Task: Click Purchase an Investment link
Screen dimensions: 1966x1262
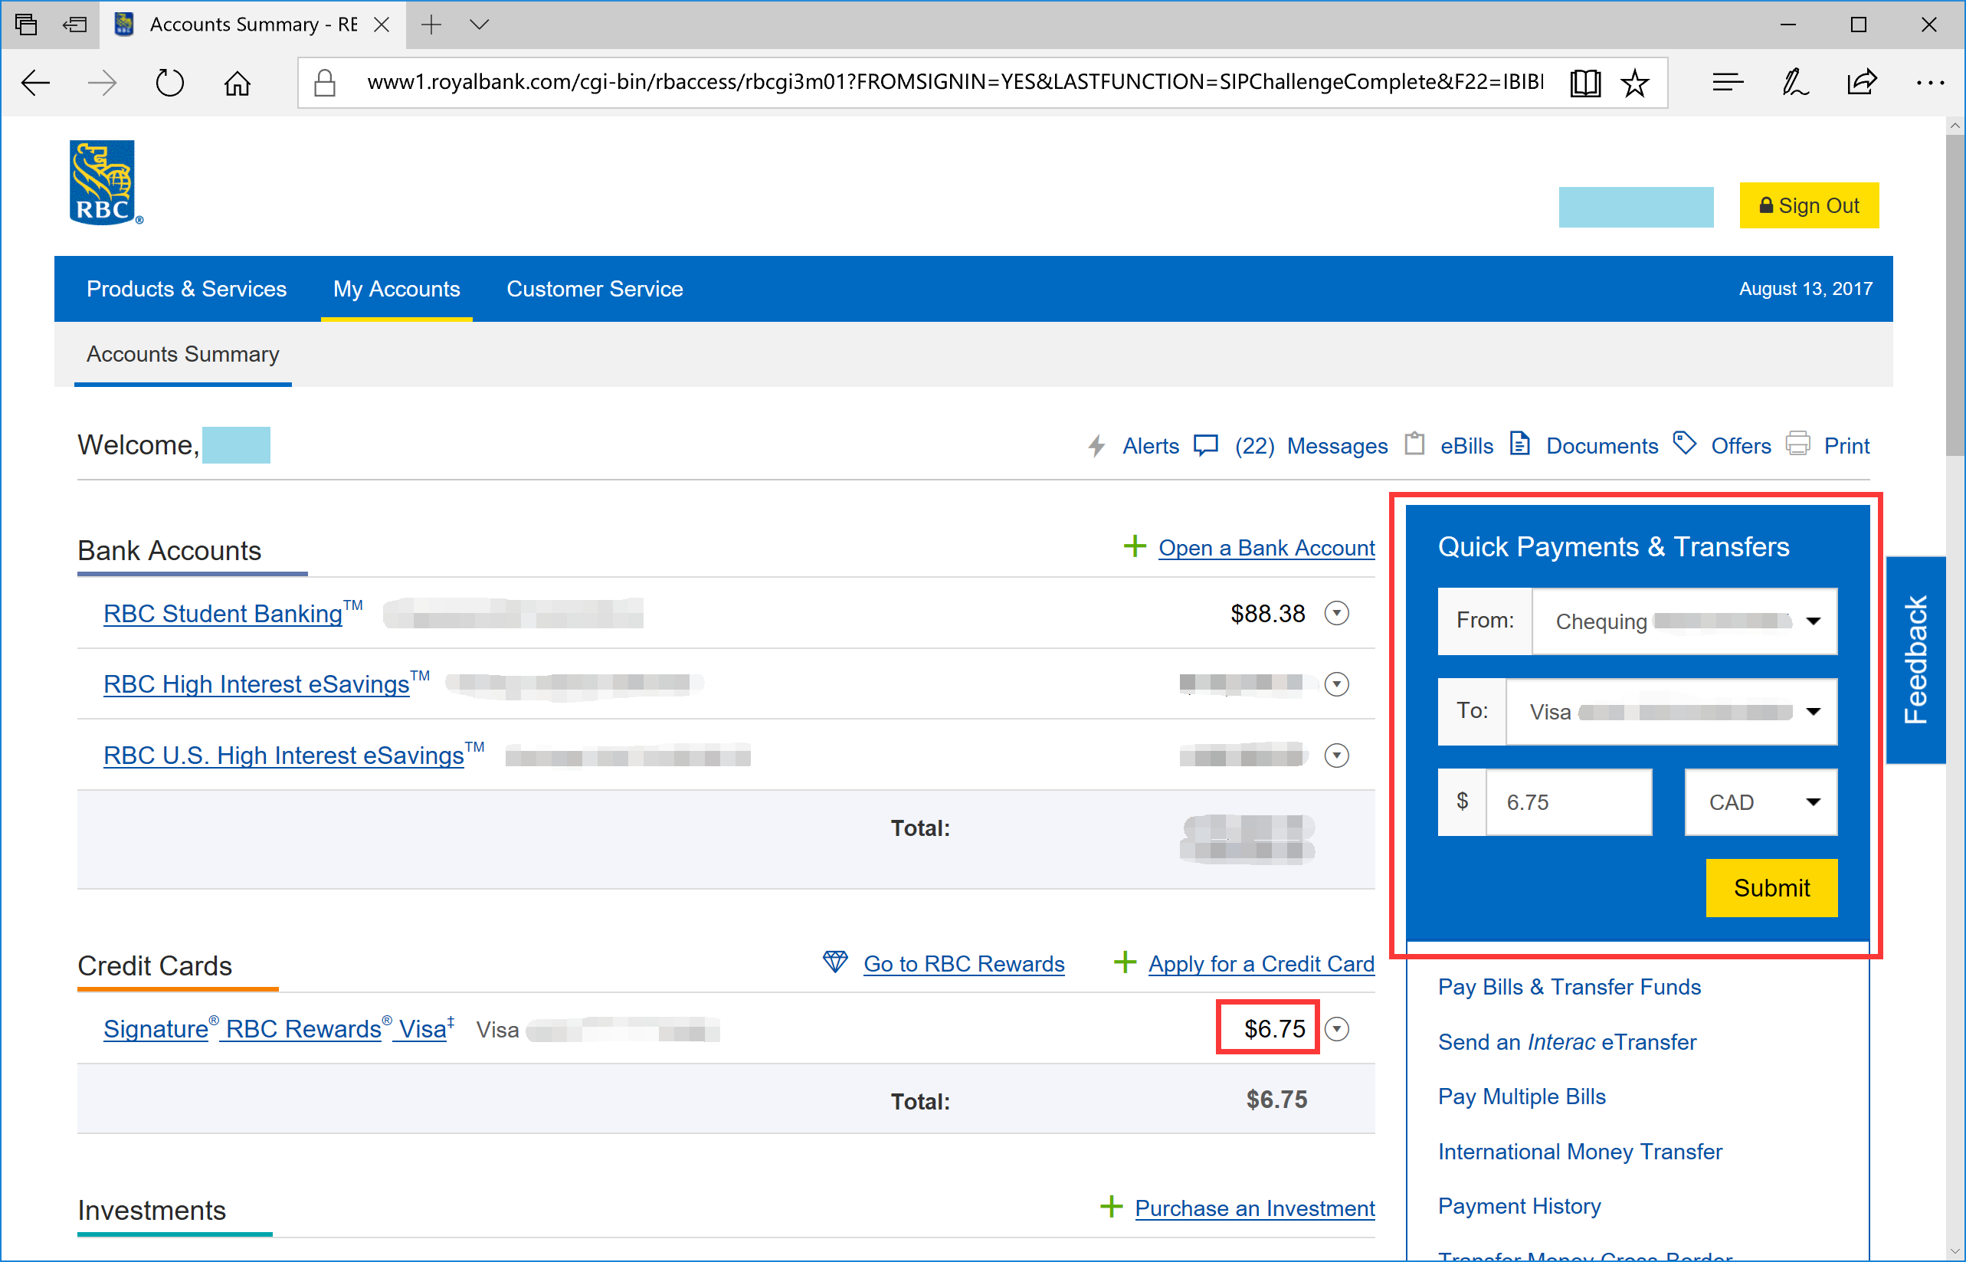Action: pyautogui.click(x=1255, y=1208)
